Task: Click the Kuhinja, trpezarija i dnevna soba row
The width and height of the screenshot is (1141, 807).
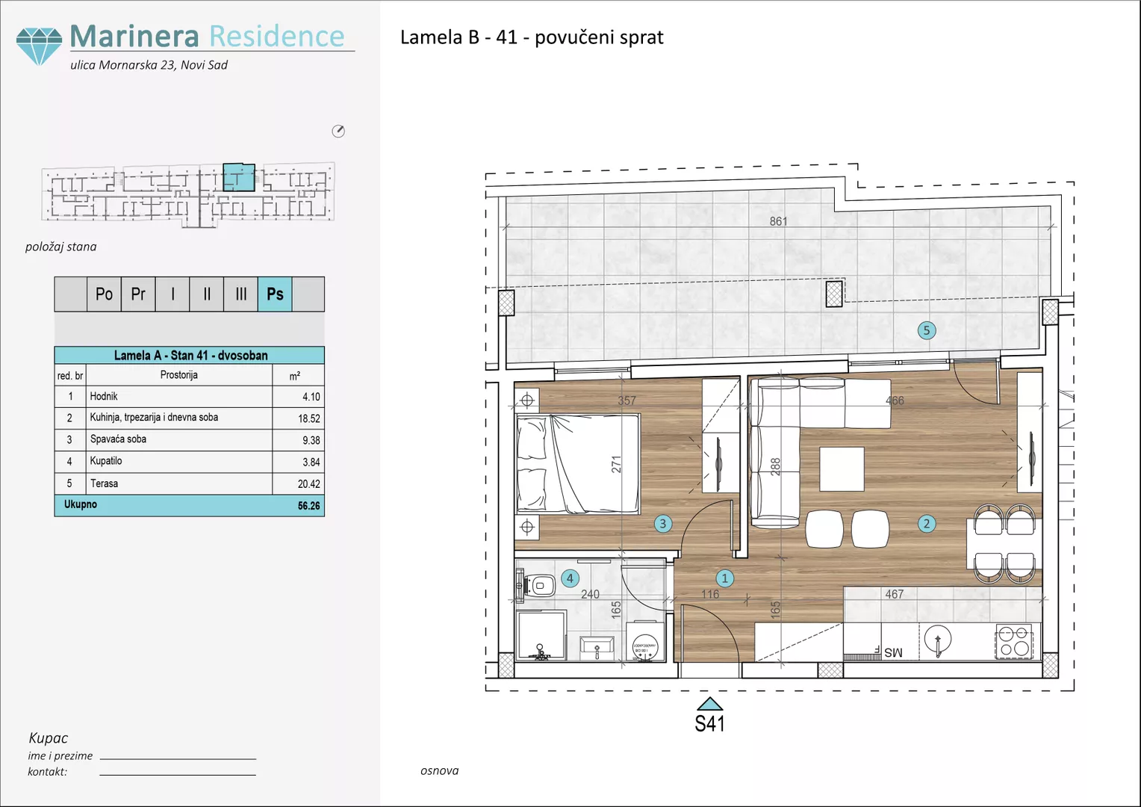Action: [189, 418]
